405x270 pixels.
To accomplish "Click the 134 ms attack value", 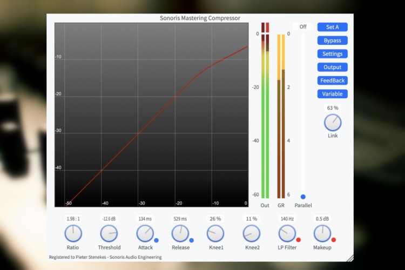I will (145, 219).
